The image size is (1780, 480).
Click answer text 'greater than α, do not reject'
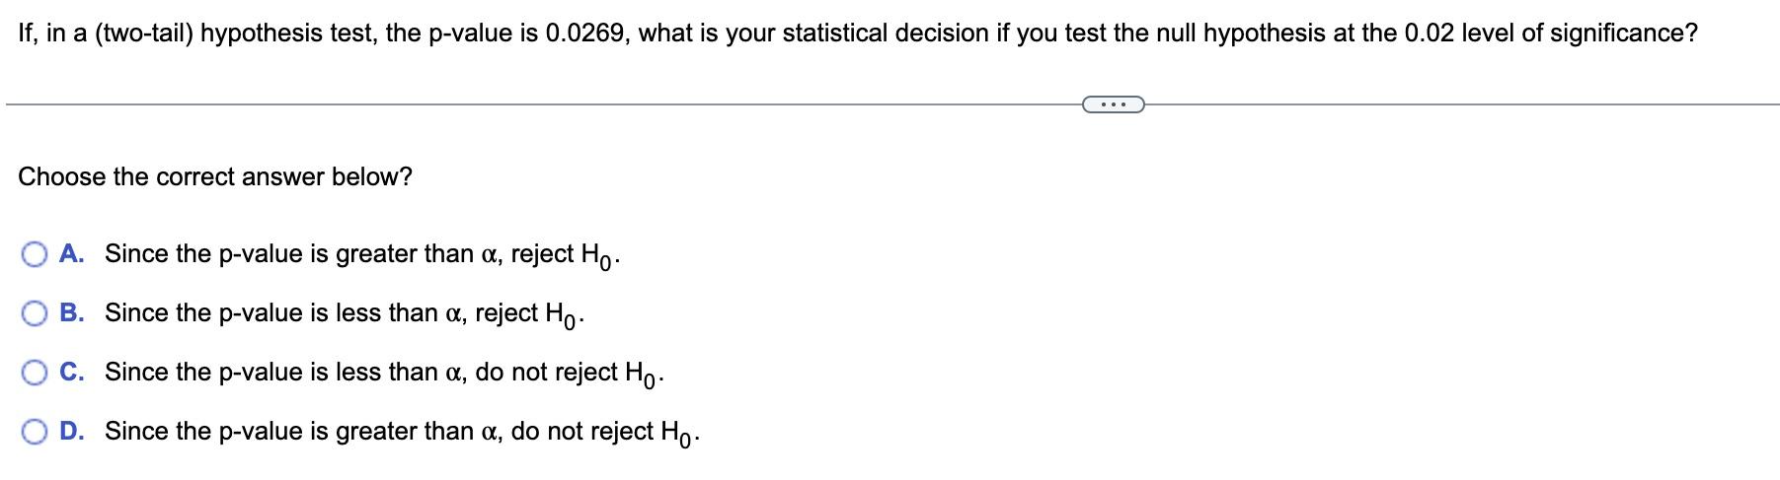[494, 432]
